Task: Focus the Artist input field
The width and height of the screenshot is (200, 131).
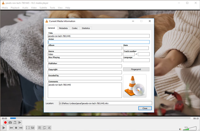Action: pos(99,42)
